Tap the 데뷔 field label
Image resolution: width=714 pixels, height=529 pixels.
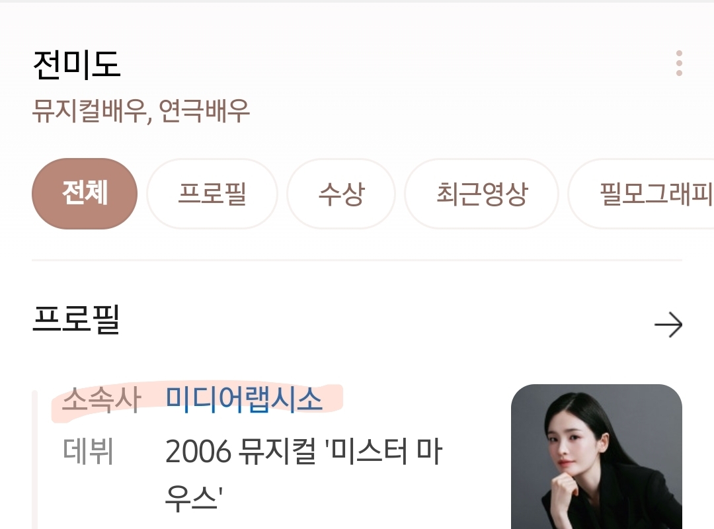[x=88, y=451]
